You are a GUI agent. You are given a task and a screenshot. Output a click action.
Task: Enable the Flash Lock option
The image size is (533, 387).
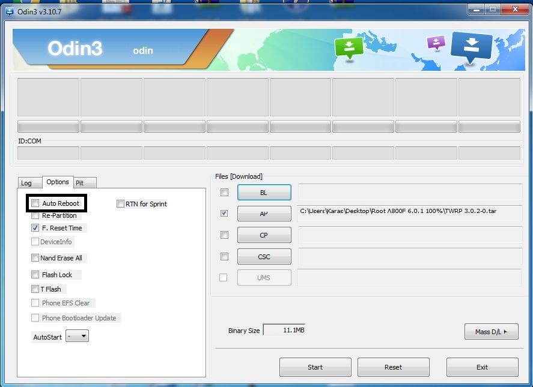click(35, 274)
